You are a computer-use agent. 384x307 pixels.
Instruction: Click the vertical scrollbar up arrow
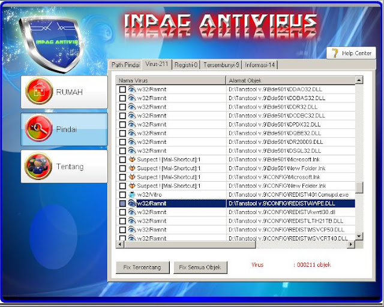[x=359, y=80]
